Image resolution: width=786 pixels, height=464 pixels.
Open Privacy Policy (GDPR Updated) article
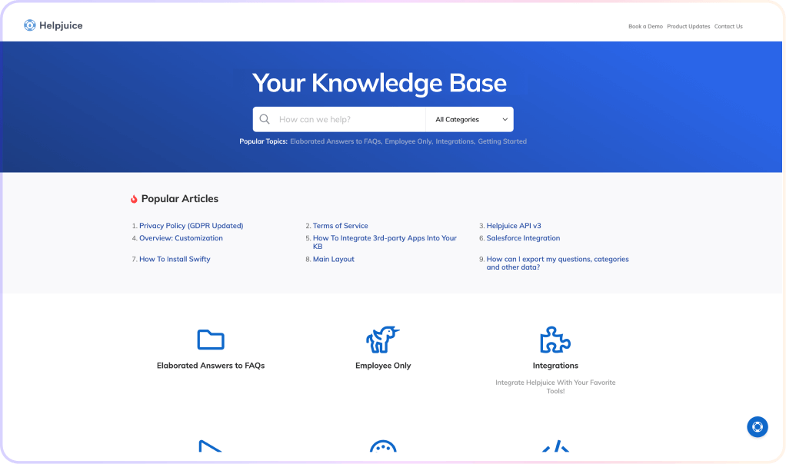(191, 226)
